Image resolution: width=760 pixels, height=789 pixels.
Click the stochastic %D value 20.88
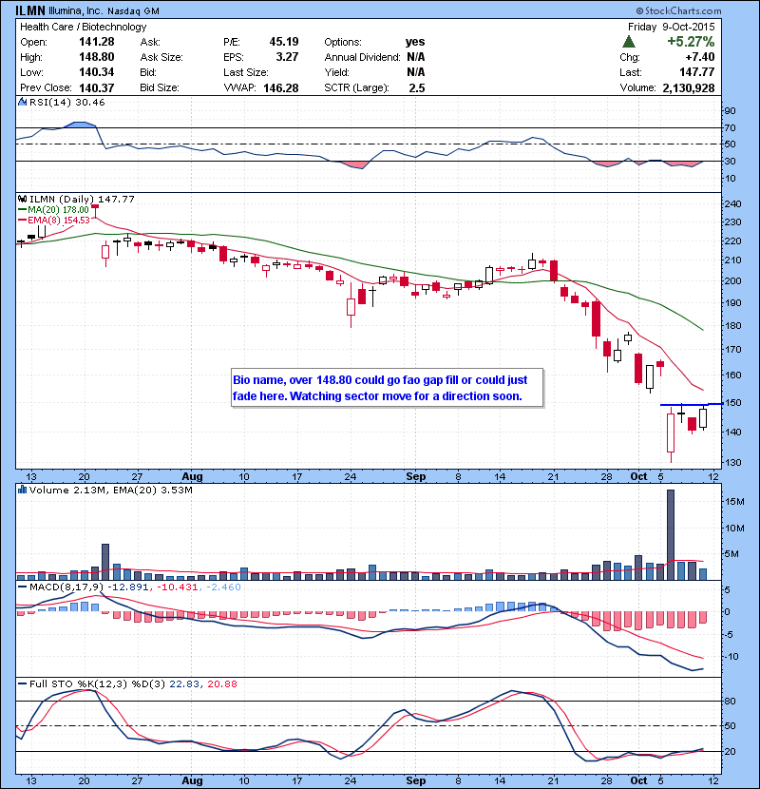tap(221, 684)
